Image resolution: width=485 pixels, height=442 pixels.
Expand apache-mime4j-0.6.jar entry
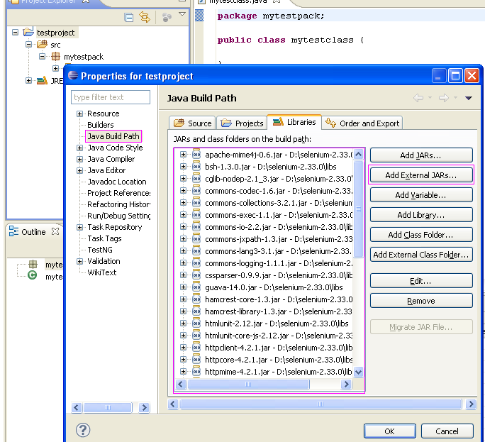[x=183, y=155]
